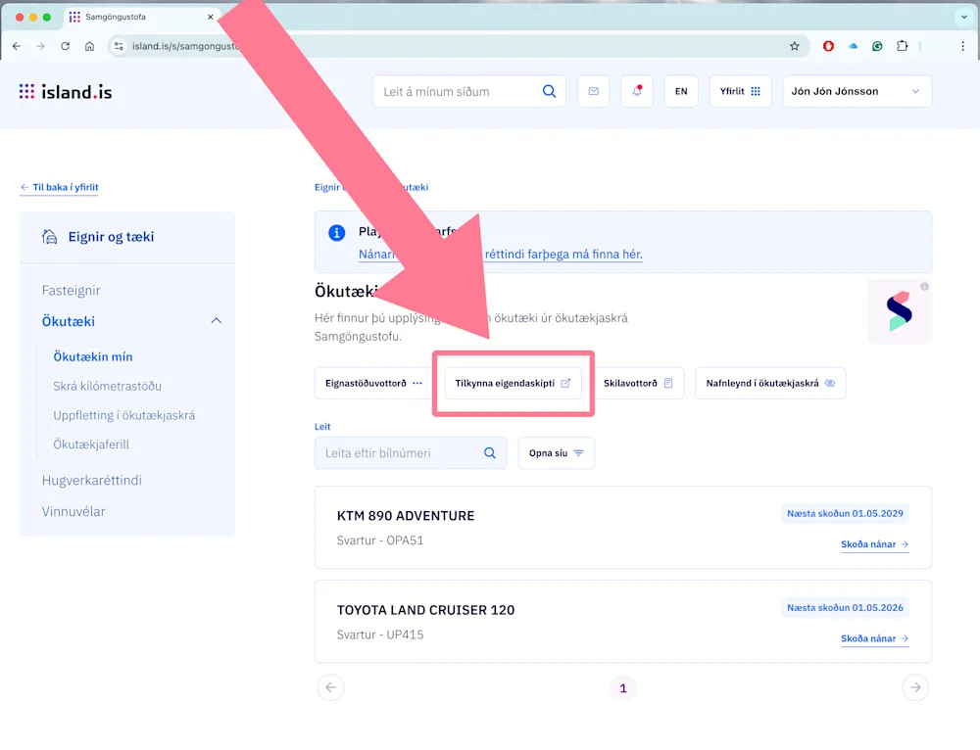Click the Svartur - OPA51 text
The height and width of the screenshot is (750, 980).
coord(380,540)
